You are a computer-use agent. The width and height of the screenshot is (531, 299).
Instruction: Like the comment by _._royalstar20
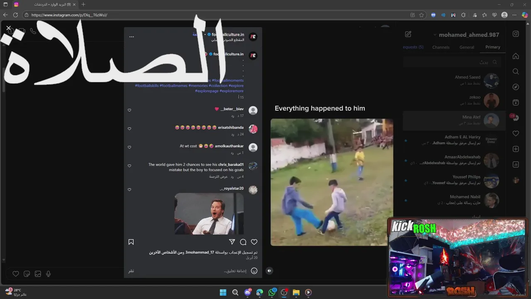[129, 189]
